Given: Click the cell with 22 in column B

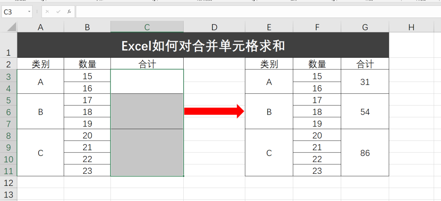Looking at the screenshot, I should [87, 159].
